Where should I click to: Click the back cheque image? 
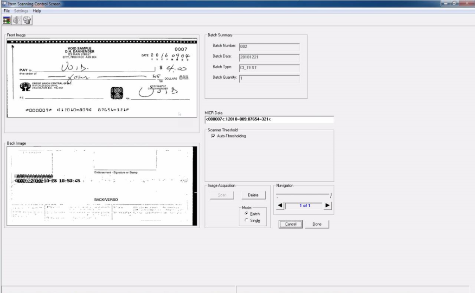point(102,186)
